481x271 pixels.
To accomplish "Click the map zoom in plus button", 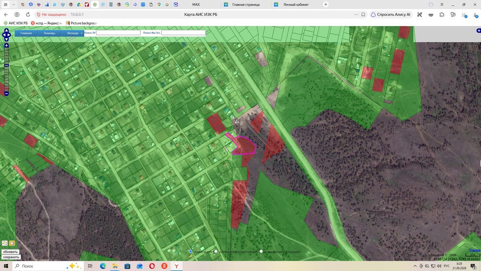I will click(6, 45).
